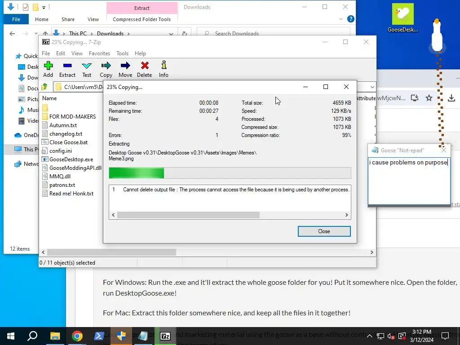Open the GooseDesktop shortcut on the desktop
The height and width of the screenshot is (345, 460).
click(x=403, y=18)
